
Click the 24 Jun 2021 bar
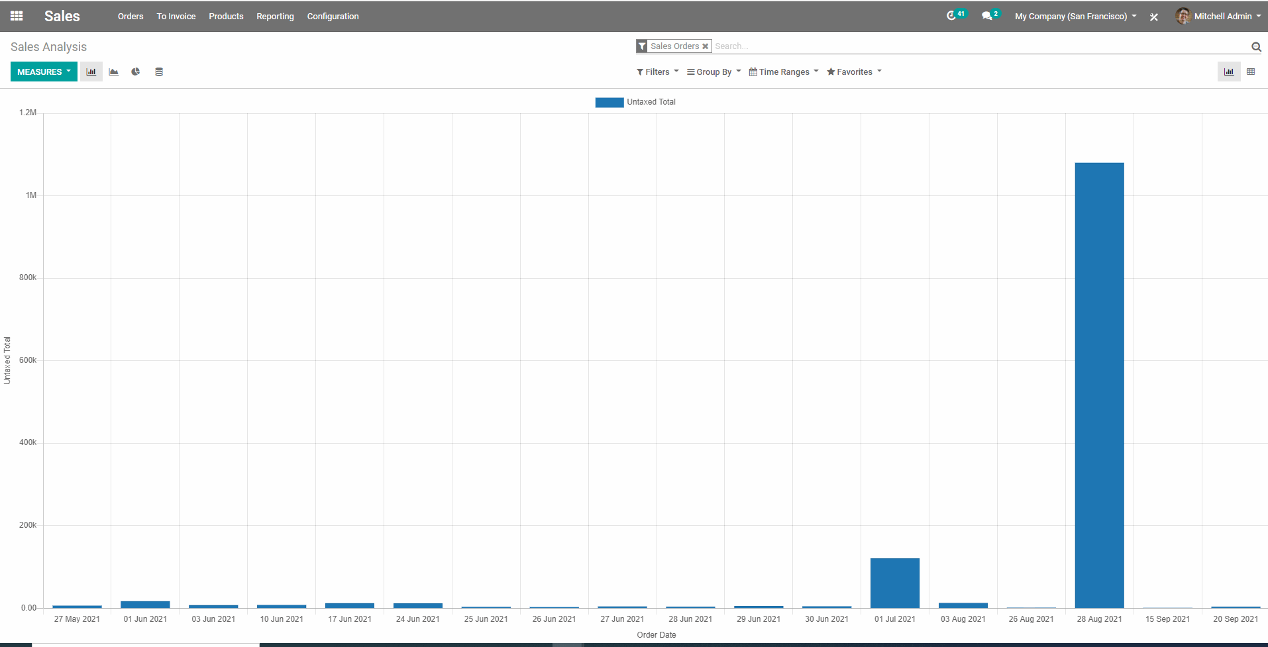pyautogui.click(x=418, y=605)
